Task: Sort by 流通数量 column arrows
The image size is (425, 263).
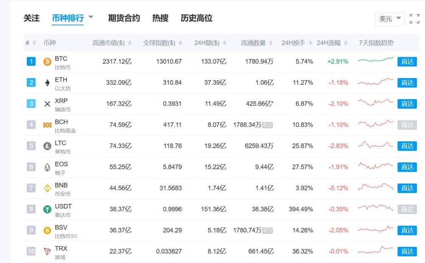Action: (271, 43)
